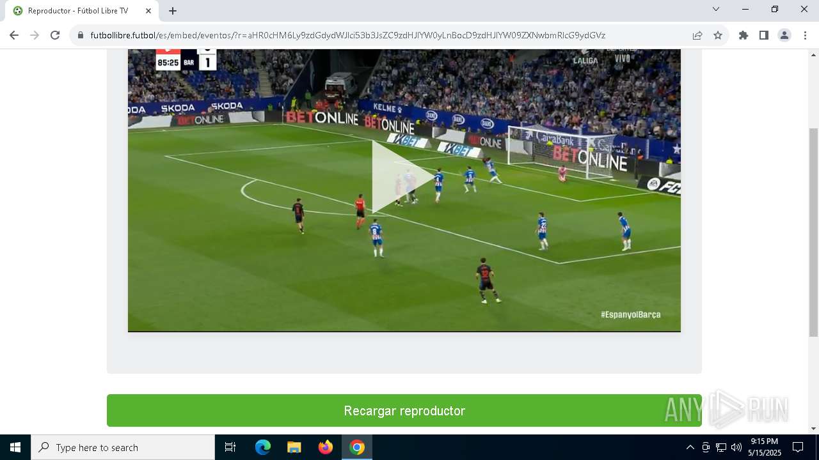Open File Explorer from the taskbar
The image size is (819, 460).
pyautogui.click(x=294, y=447)
